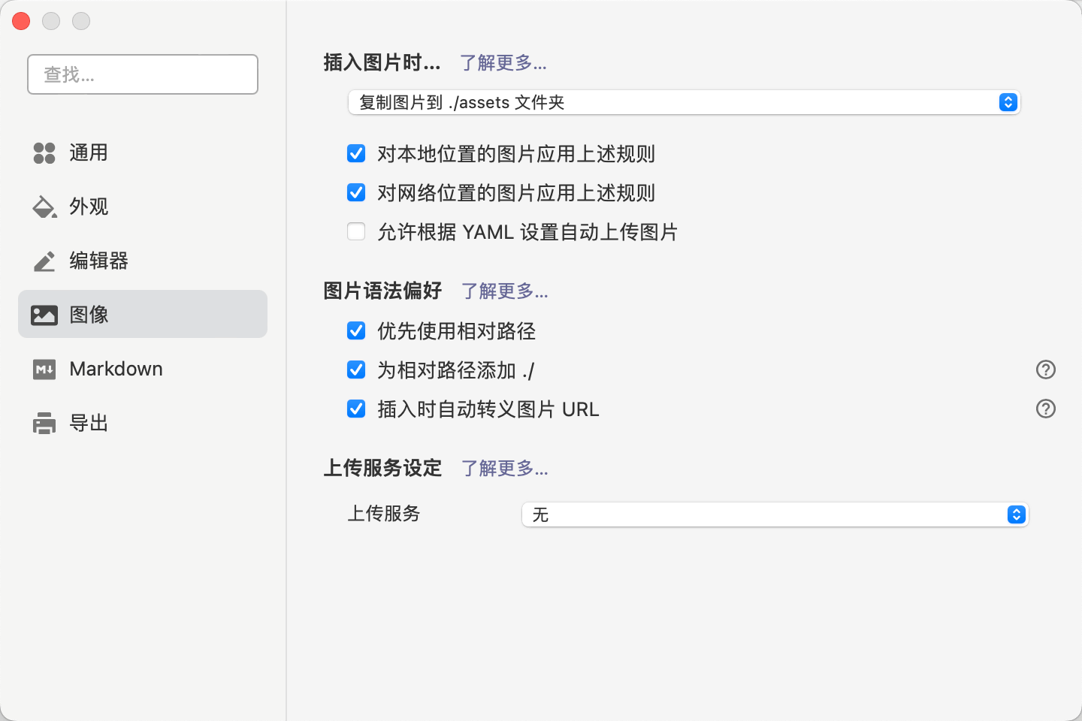Disable 优先使用相对路径
The image size is (1082, 721).
tap(355, 330)
